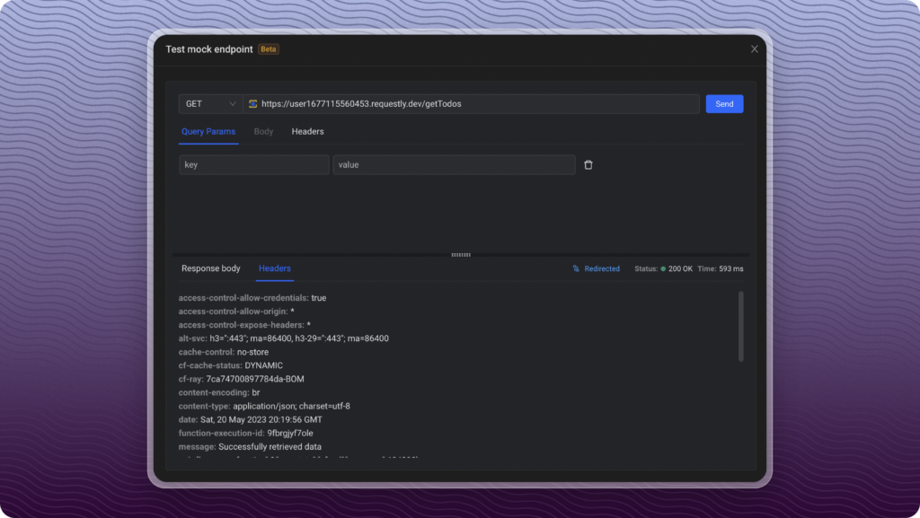Viewport: 920px width, 518px height.
Task: Click the access-control-allow-credentials header line
Action: (252, 298)
